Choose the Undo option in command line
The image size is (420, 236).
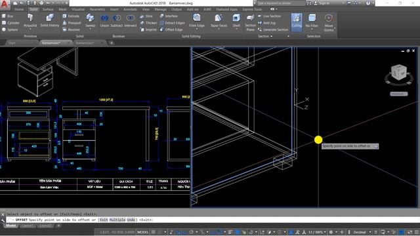(131, 220)
